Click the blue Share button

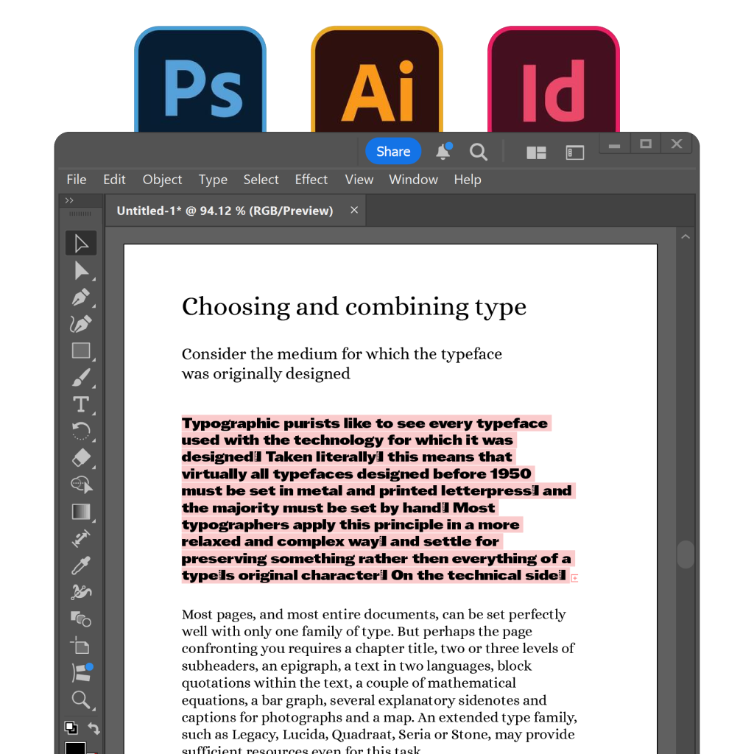[393, 152]
